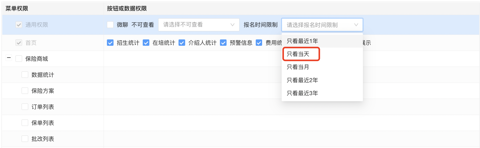
Task: Toggle the 费用统计 checkbox
Action: click(259, 43)
